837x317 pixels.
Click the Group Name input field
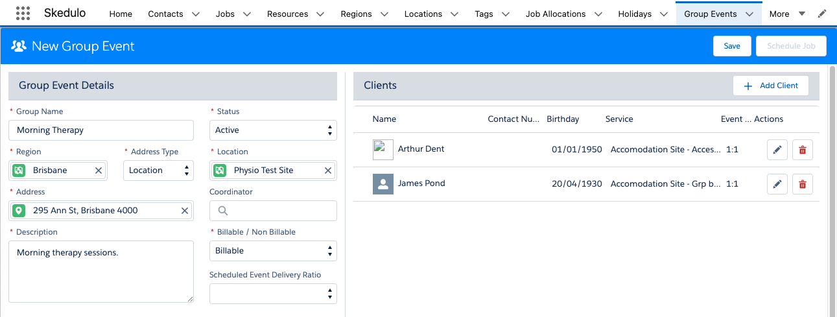[x=101, y=130]
